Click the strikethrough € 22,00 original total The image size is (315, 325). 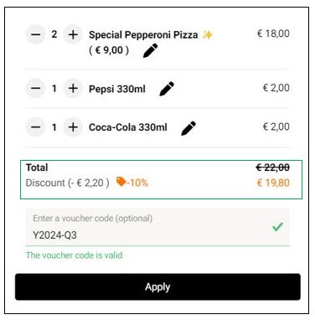(x=272, y=168)
